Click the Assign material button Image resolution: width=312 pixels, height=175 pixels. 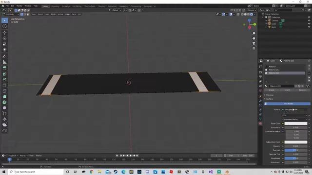[x=272, y=90]
